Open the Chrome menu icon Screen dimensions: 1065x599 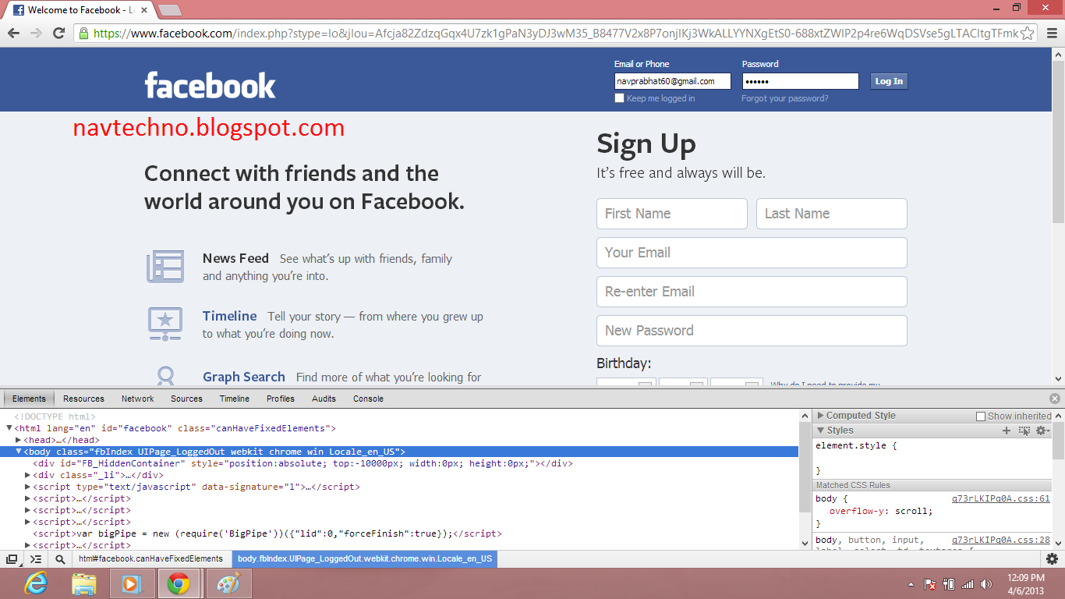tap(1050, 33)
